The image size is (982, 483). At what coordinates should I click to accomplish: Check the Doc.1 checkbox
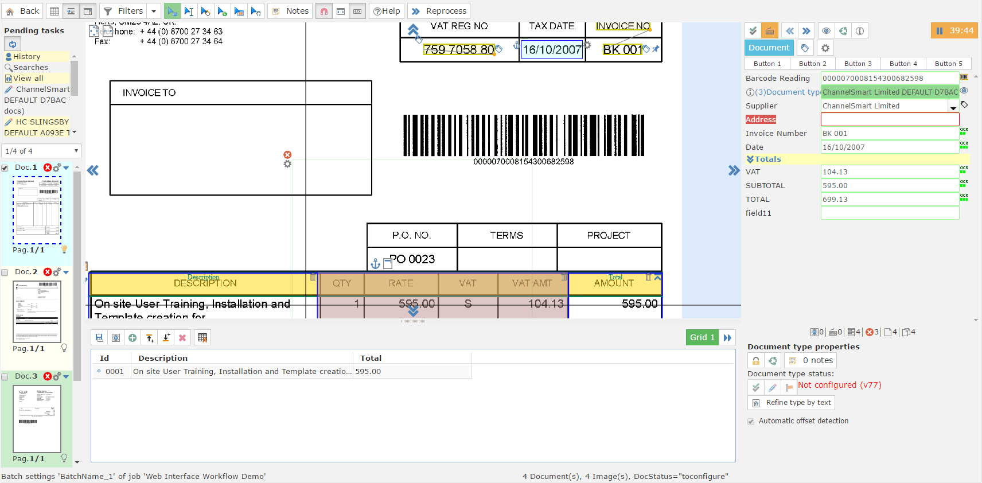point(5,168)
